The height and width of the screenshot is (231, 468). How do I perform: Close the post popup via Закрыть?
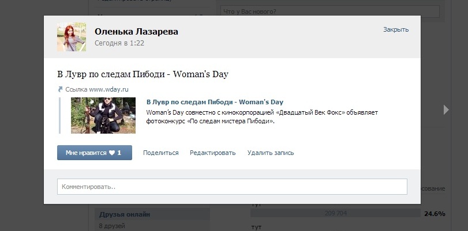(396, 29)
